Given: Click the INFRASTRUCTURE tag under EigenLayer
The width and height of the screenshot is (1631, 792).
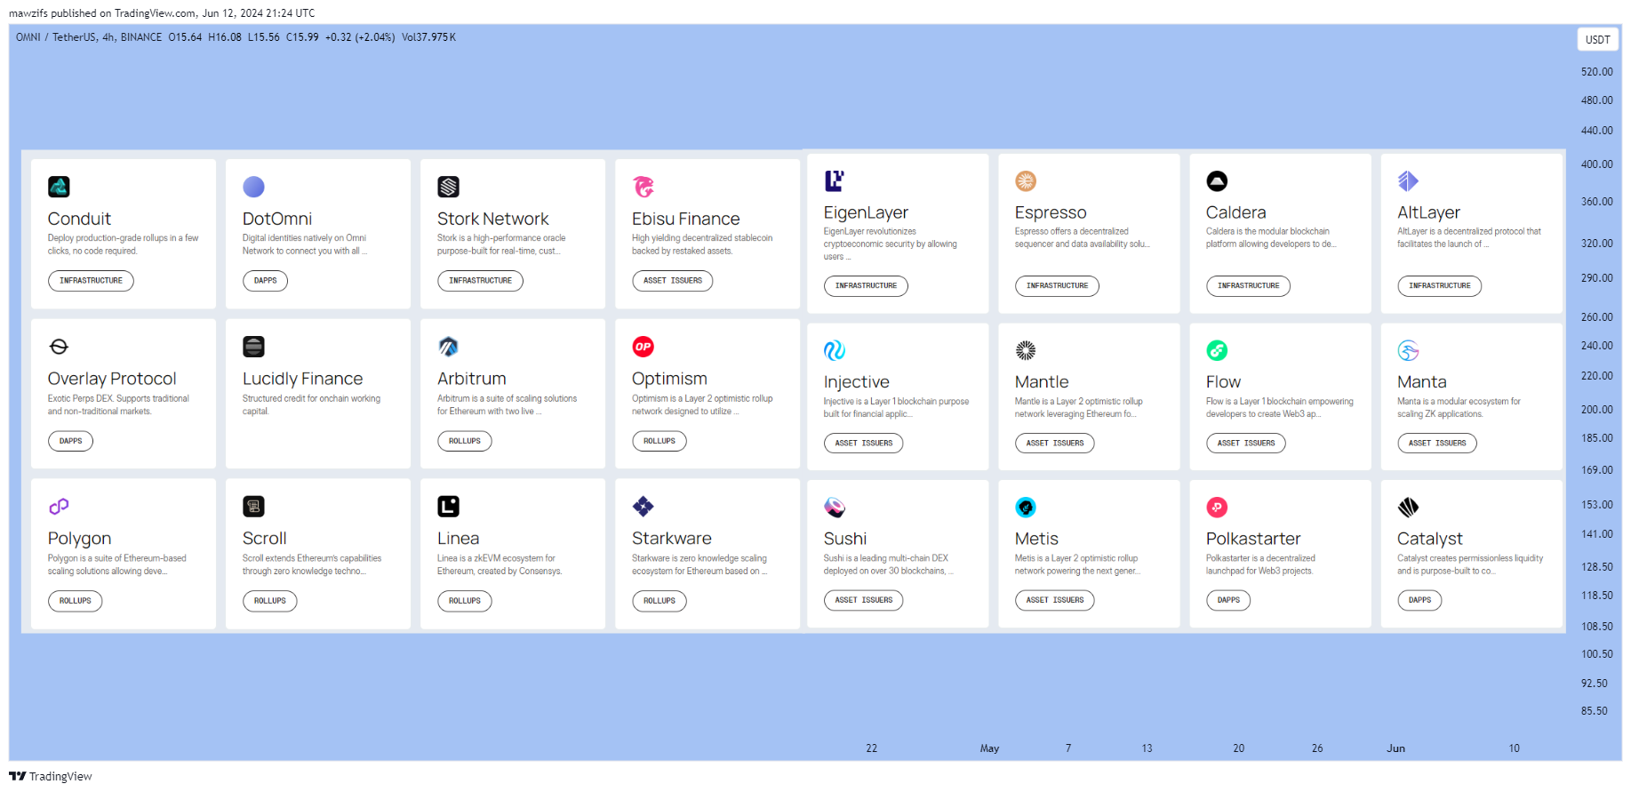Looking at the screenshot, I should (x=866, y=286).
